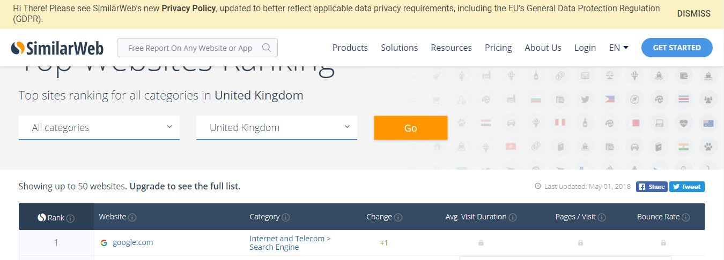
Task: Open the Pricing menu item
Action: coord(498,48)
